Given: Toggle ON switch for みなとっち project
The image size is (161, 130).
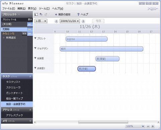Looking at the screenshot, I should (30, 34).
